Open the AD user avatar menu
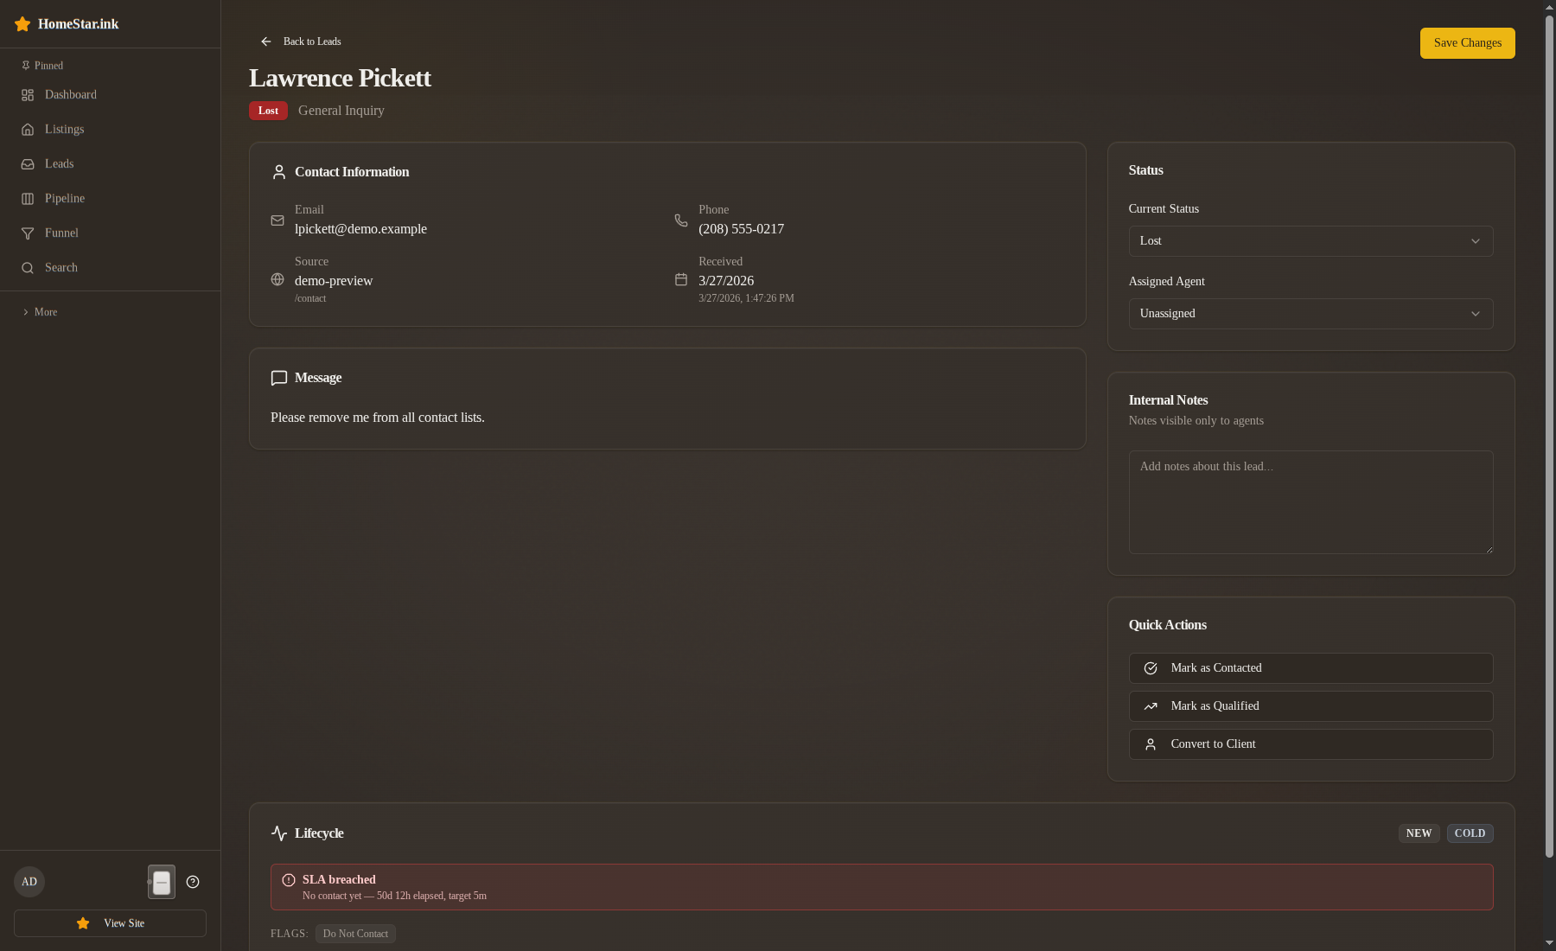The height and width of the screenshot is (951, 1556). pos(29,882)
